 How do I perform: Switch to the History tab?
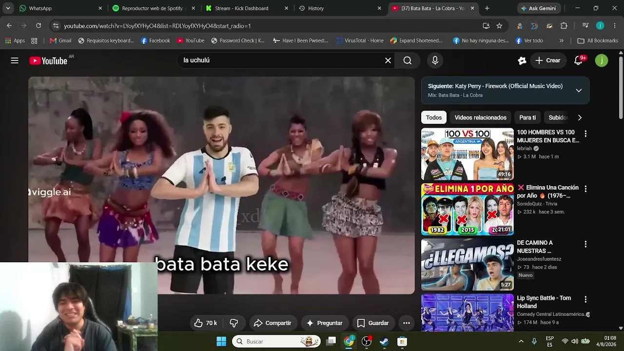coord(340,8)
